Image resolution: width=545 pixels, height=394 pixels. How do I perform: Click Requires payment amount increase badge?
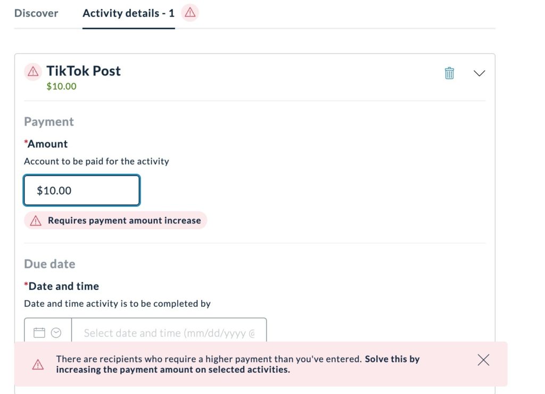click(x=115, y=221)
